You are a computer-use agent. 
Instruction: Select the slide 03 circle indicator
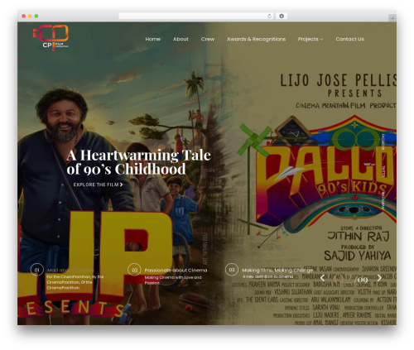point(232,270)
